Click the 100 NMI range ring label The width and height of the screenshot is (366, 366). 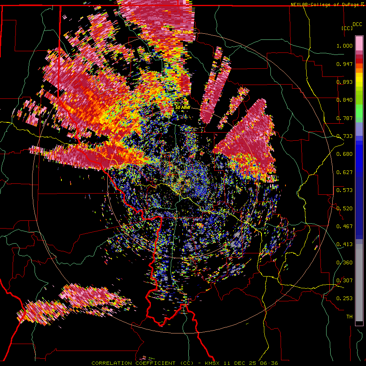coord(183,32)
